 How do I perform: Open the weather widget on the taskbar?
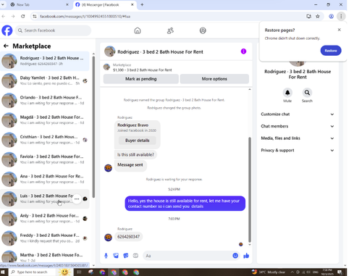click(269, 272)
